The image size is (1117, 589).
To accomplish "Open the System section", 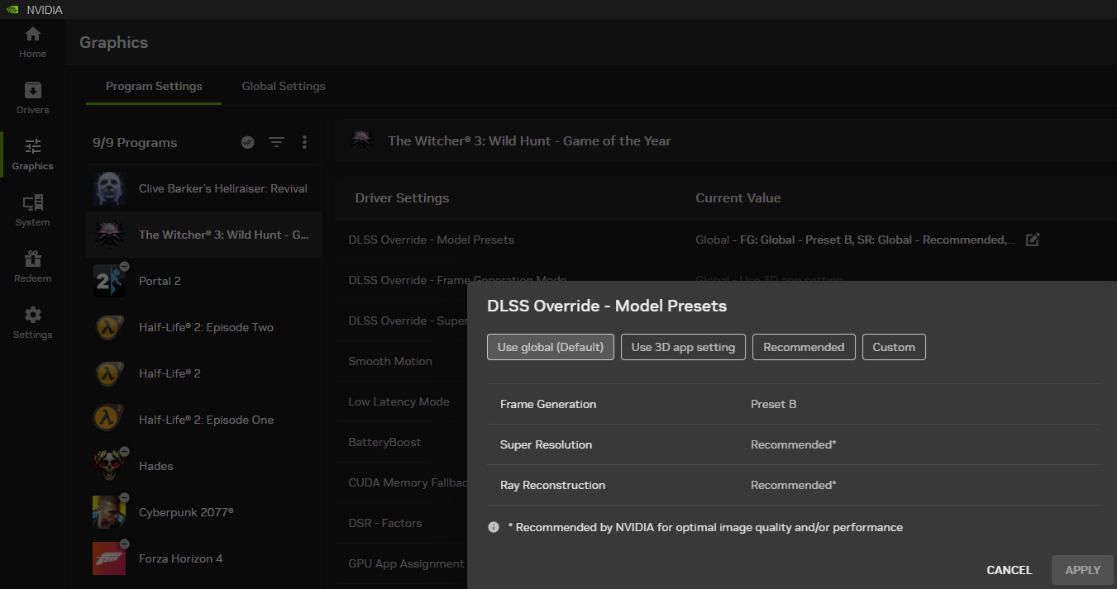I will point(32,211).
